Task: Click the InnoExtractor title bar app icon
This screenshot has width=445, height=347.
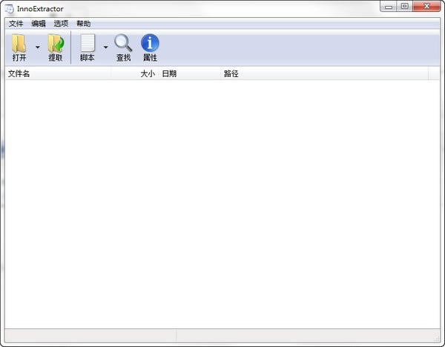Action: coord(9,9)
